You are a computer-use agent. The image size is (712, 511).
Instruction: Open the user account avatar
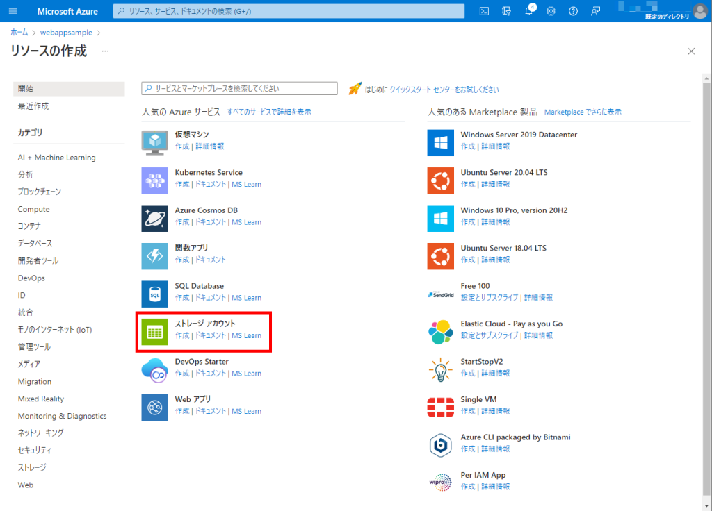point(700,11)
